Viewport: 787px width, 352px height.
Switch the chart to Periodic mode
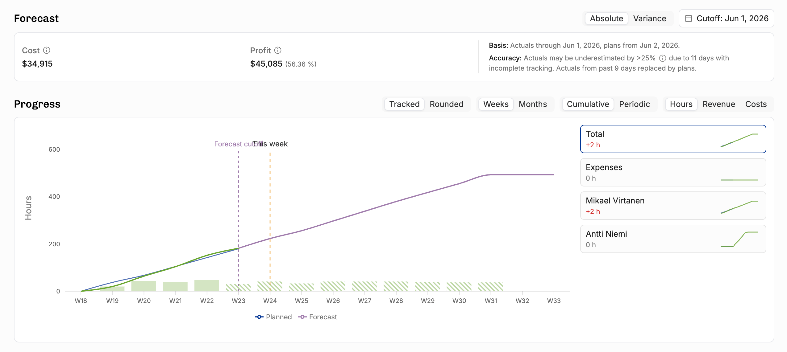click(x=634, y=104)
